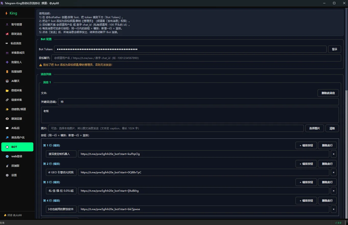Viewport: 348px width, 225px height.
Task: Click the 链接采集 link icon
Action: (x=7, y=100)
